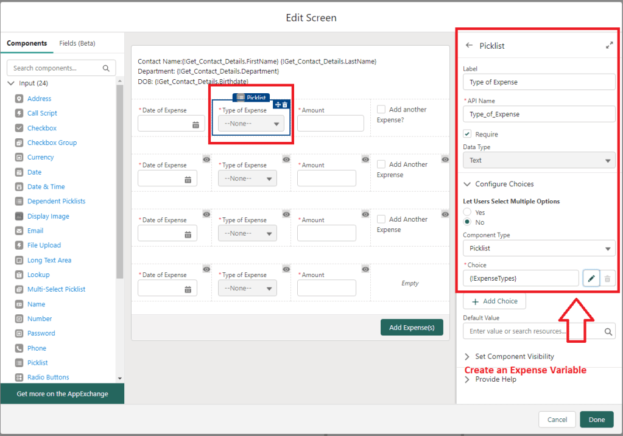Viewport: 623px width, 436px height.
Task: Edit the ExpenseTypes choice with the pencil icon
Action: coord(591,278)
